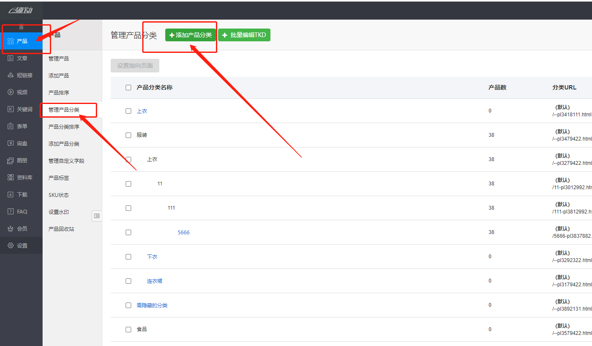Click the 批量编辑TKD button

coord(244,35)
